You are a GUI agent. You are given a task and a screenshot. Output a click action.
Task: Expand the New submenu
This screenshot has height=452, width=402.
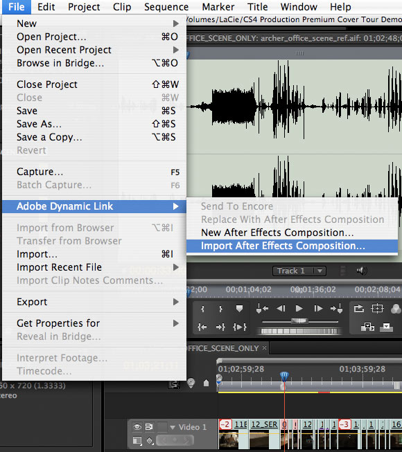(x=94, y=24)
